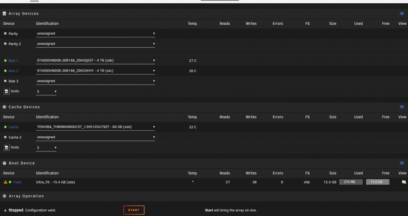The height and width of the screenshot is (216, 408).
Task: Start the array with START button
Action: 134,210
